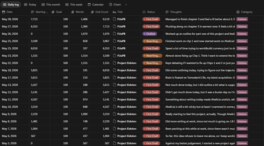Screen dimensions: 264x146
Task: Select the End Count cell 3,967
Action: [x=100, y=41]
